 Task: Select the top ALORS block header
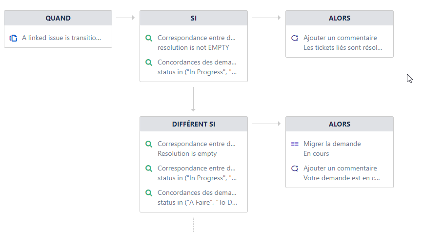point(339,18)
